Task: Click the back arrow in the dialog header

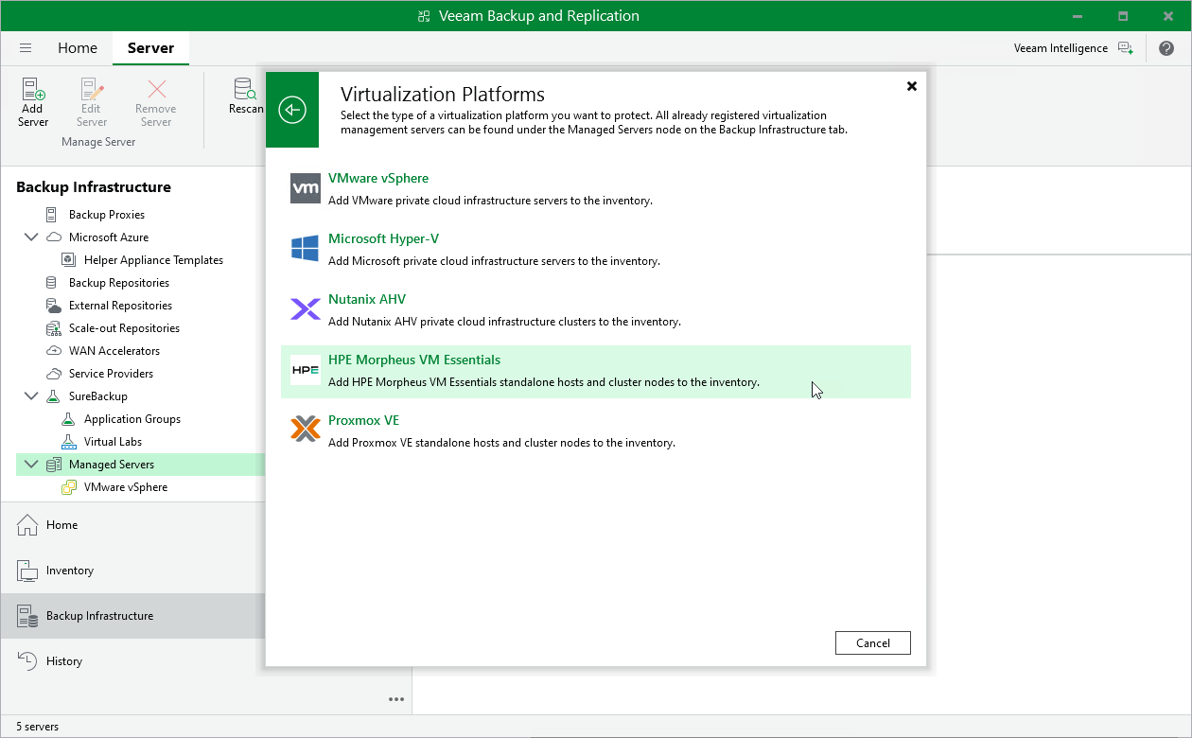Action: click(292, 110)
